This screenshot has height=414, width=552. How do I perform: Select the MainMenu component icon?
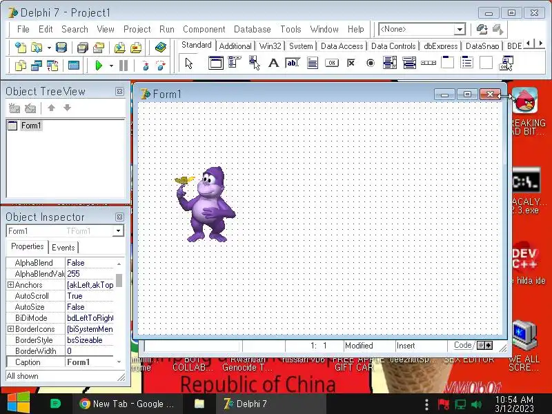[x=235, y=63]
